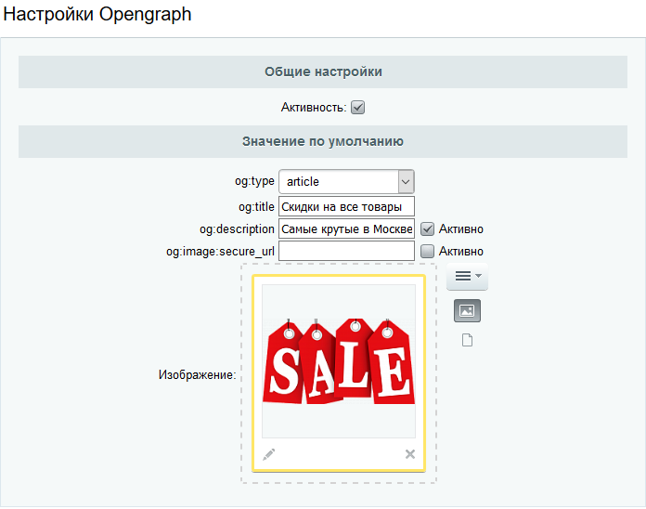Open the hamburger menu next to the image

point(467,276)
